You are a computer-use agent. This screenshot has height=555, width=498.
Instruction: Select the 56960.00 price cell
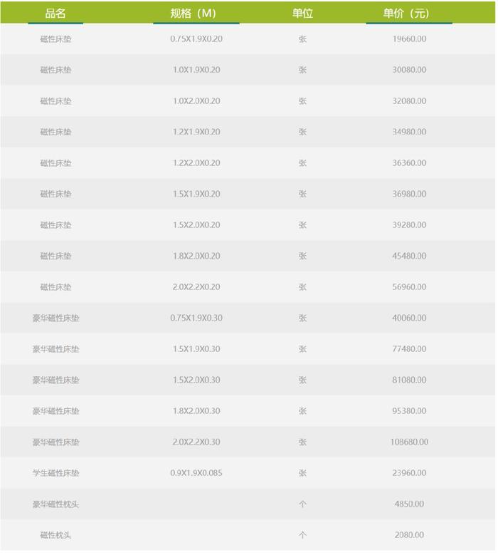(409, 287)
